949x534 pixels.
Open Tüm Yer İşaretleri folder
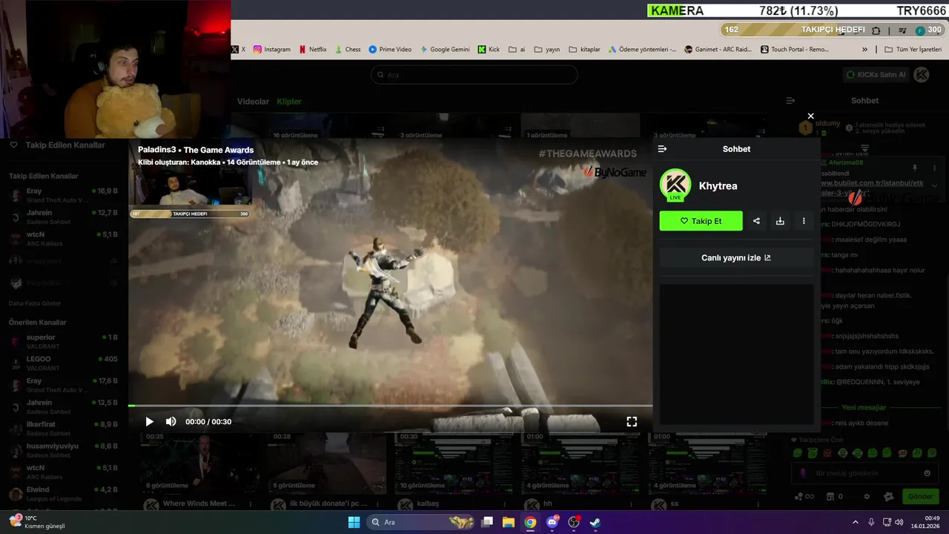tap(913, 50)
